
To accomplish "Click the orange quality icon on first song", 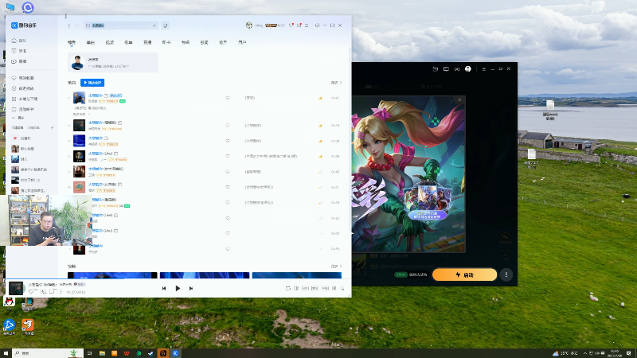I will point(320,98).
